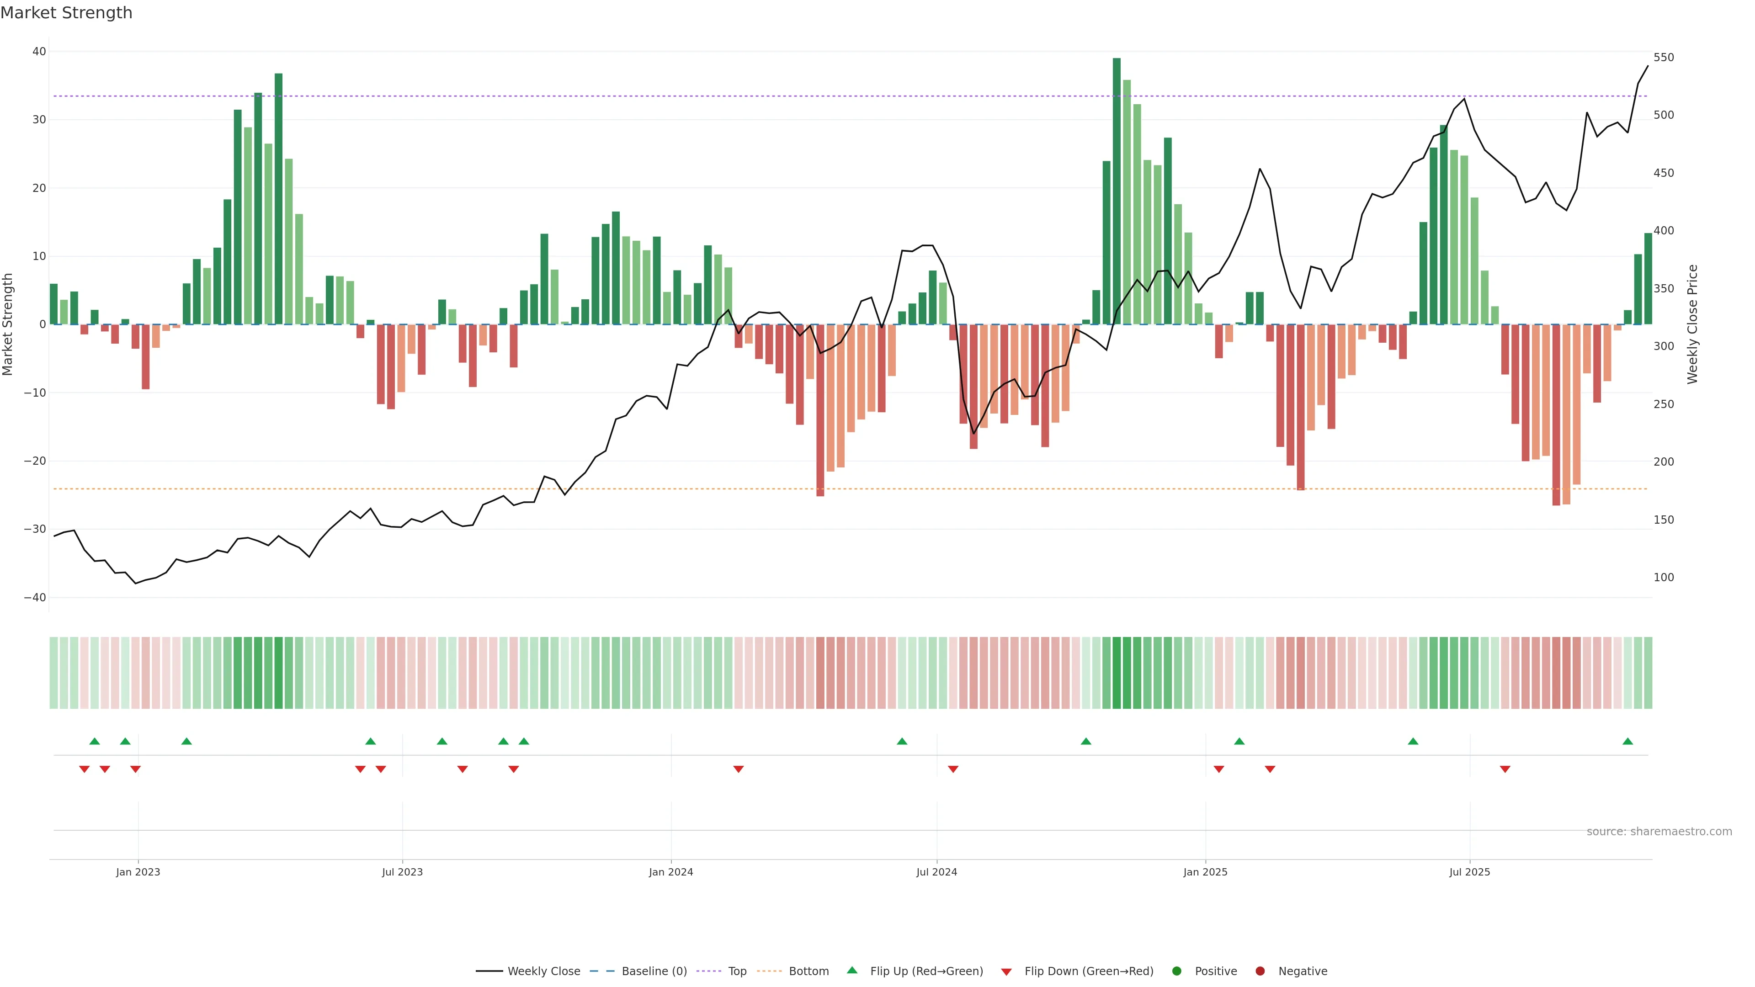Click the Jan 2024 x-axis label
This screenshot has height=987, width=1755.
coord(670,872)
